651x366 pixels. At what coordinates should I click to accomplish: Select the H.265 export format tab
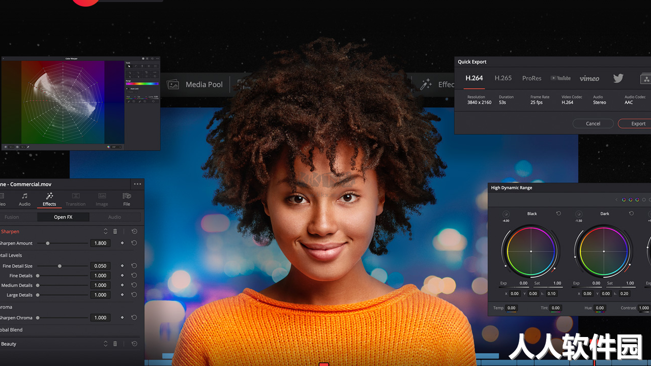pyautogui.click(x=503, y=78)
